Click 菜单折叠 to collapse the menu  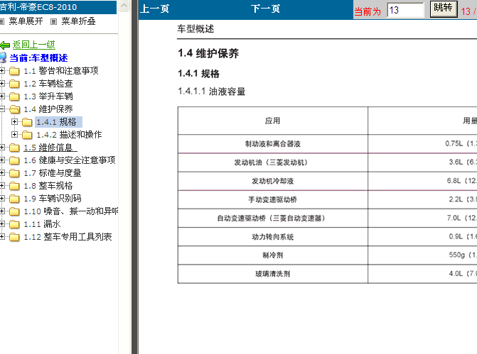[x=78, y=21]
